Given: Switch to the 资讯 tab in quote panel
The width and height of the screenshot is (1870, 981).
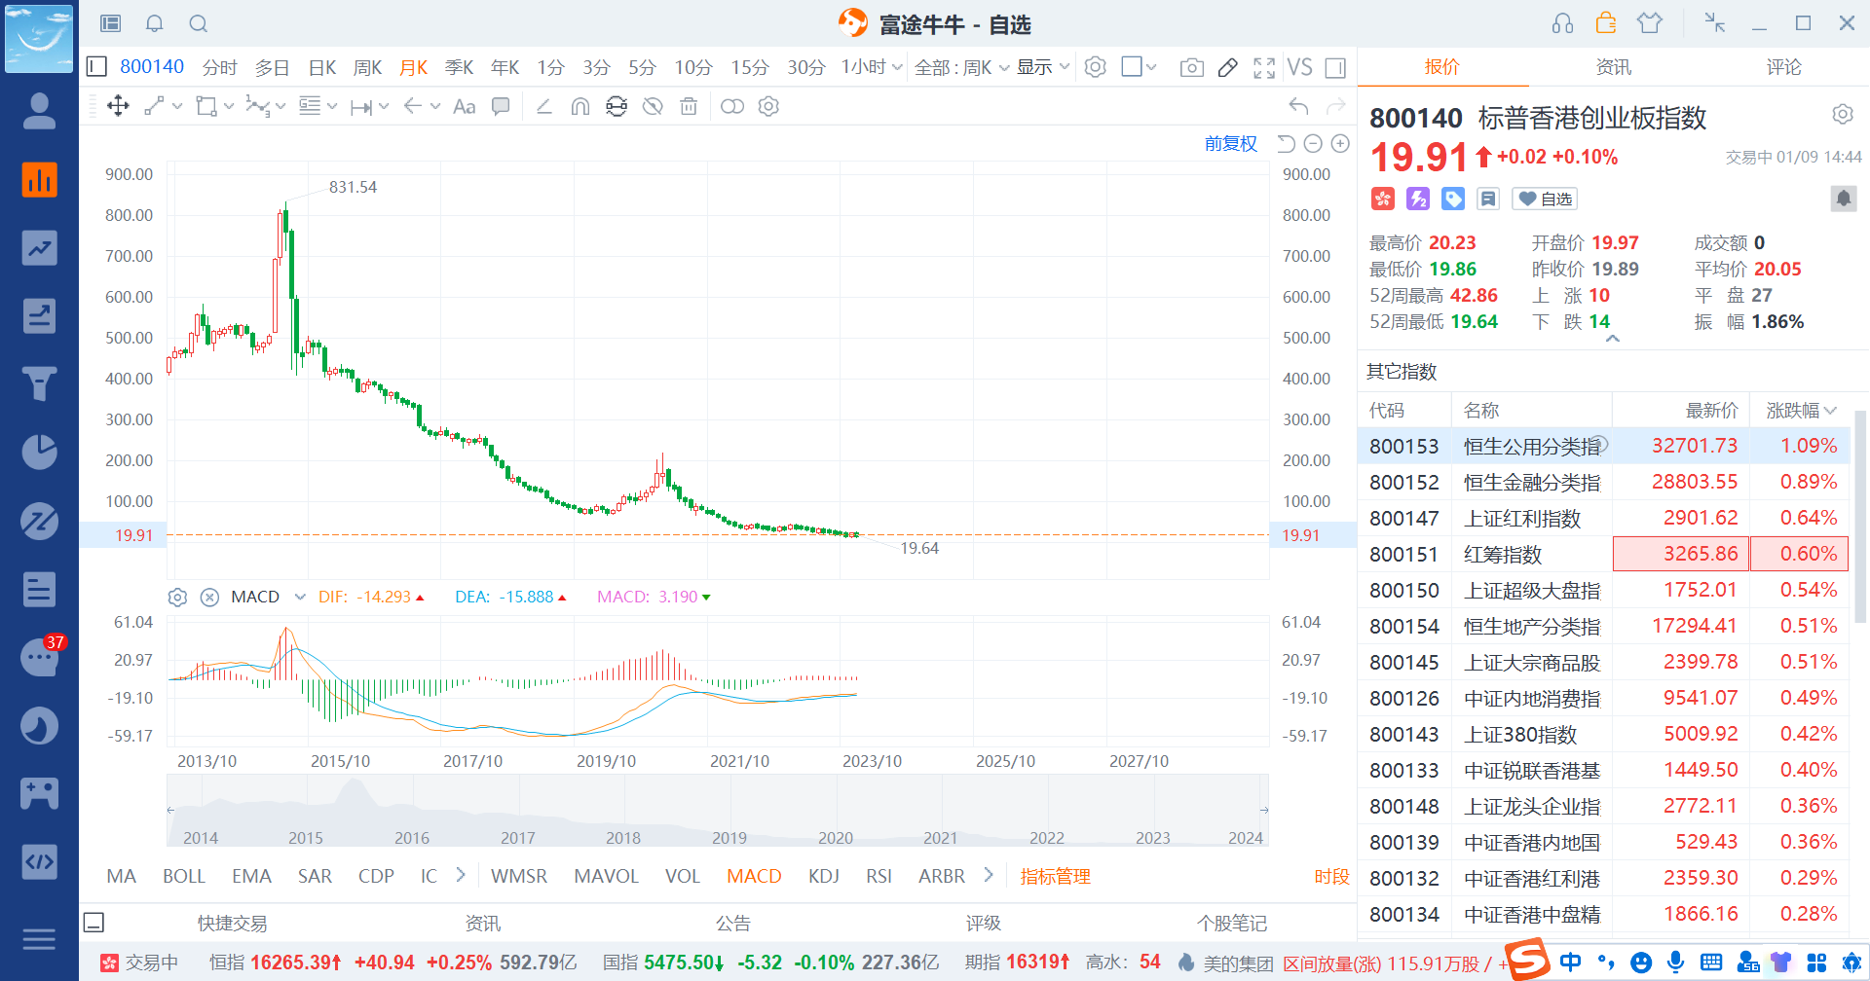Looking at the screenshot, I should coord(1613,67).
